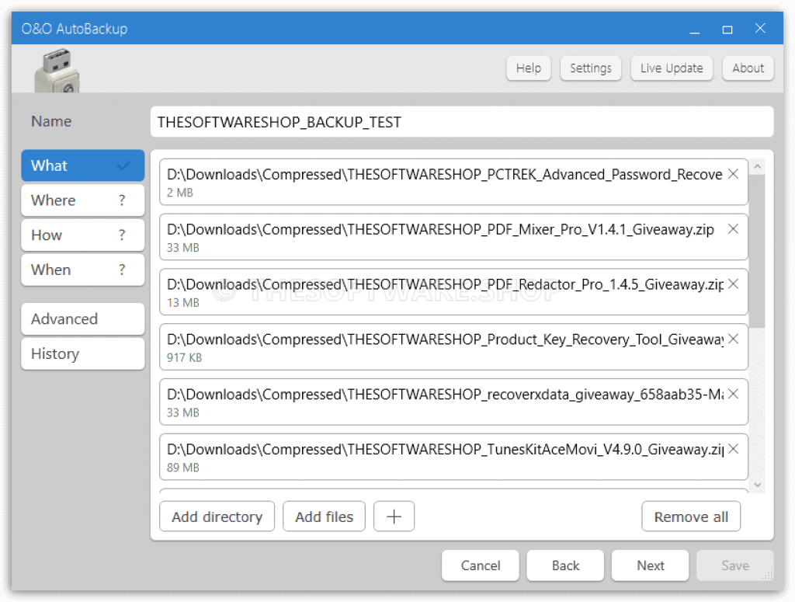The height and width of the screenshot is (602, 795).
Task: Go Back to previous step
Action: 565,565
